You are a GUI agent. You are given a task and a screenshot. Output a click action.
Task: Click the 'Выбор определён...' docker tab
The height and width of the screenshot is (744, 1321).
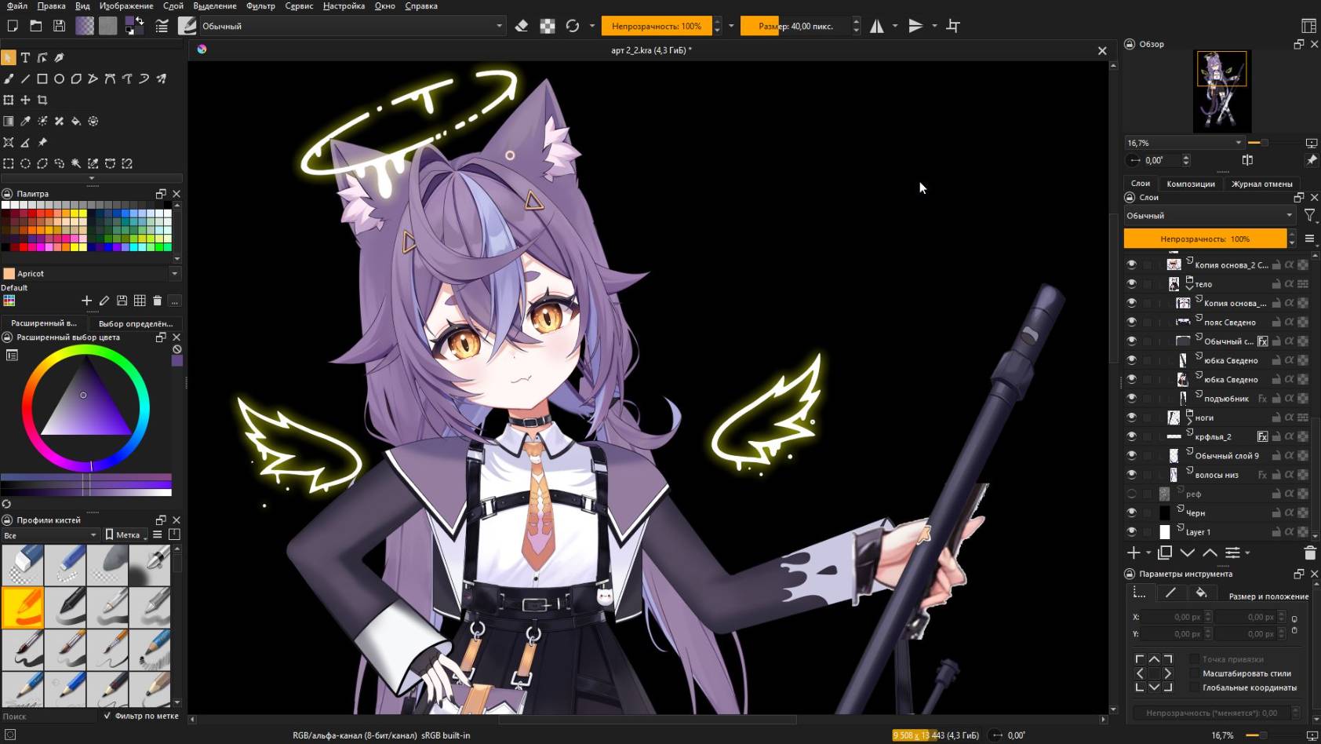[136, 323]
